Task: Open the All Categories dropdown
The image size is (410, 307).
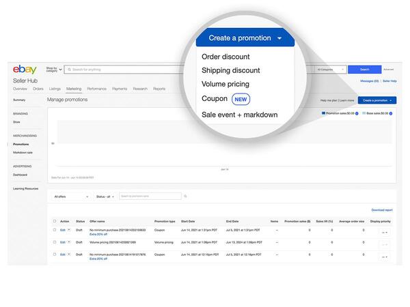Action: [331, 70]
